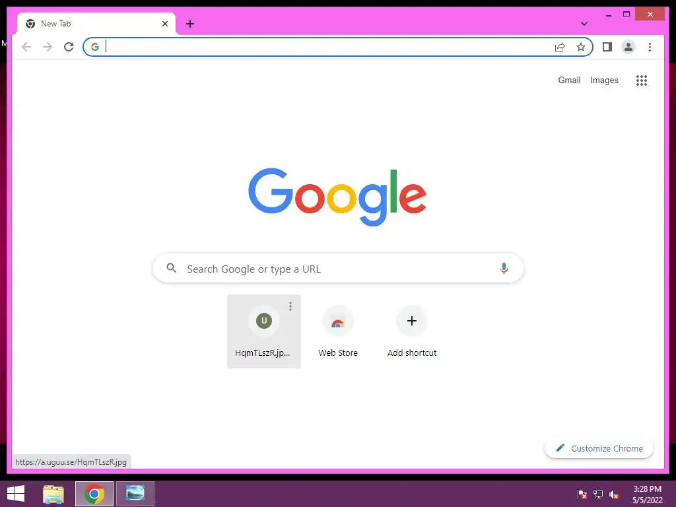This screenshot has width=676, height=507.
Task: Select the New Tab tab
Action: pyautogui.click(x=96, y=24)
